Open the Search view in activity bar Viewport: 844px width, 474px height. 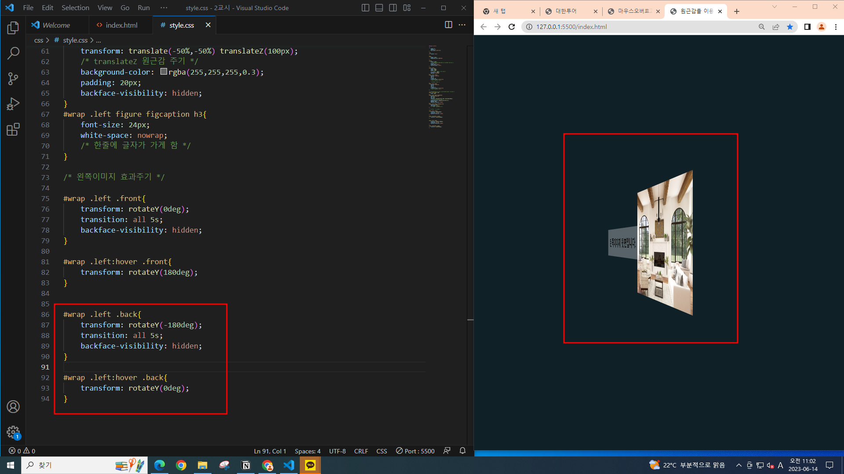pos(13,54)
